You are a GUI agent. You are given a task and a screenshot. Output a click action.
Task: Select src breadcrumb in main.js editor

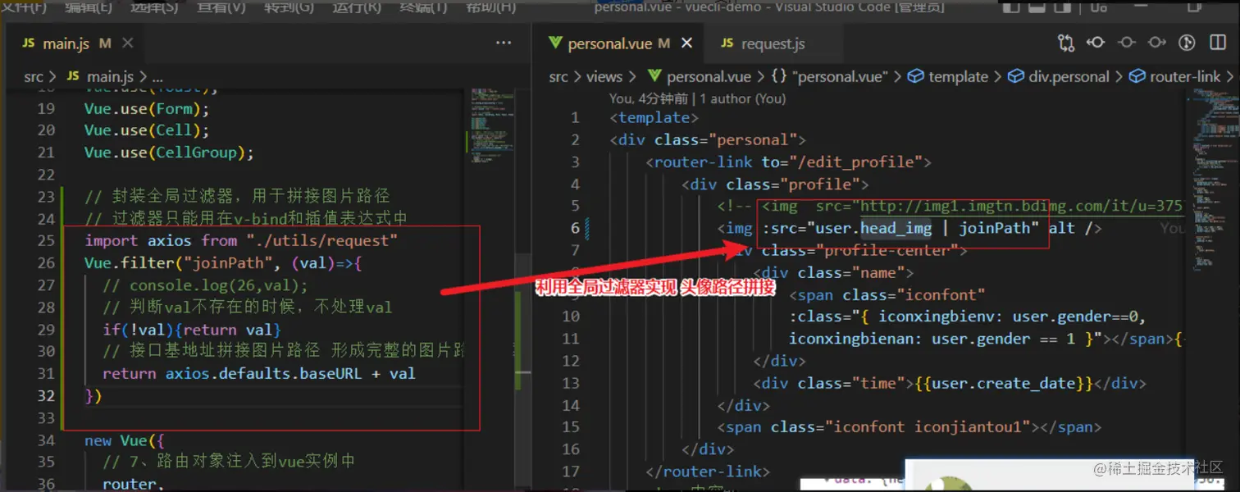tap(34, 77)
